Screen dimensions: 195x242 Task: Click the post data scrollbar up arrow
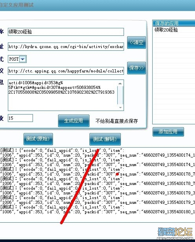coord(120,83)
